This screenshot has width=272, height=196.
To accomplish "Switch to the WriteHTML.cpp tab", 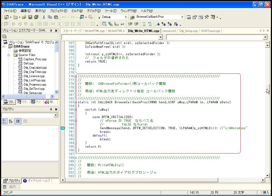I will tap(95, 31).
